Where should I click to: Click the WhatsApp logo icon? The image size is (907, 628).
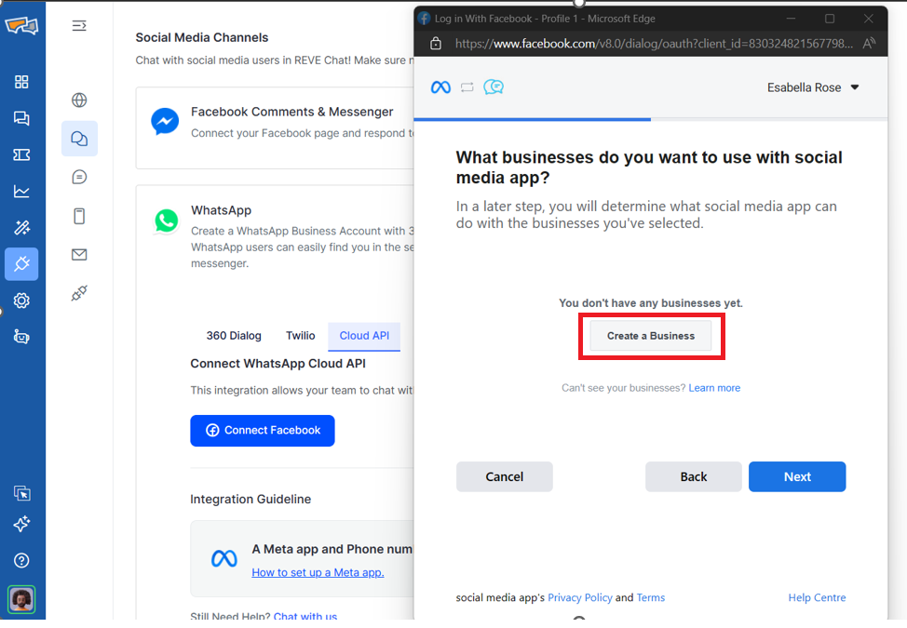pos(166,220)
